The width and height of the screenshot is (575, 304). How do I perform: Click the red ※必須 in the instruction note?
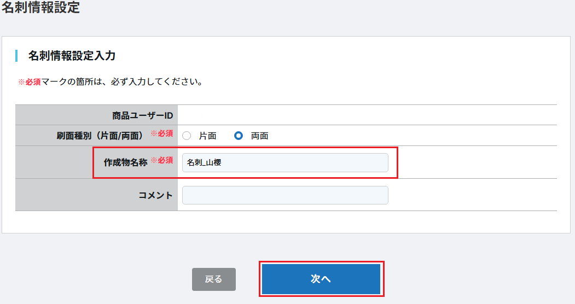(x=30, y=82)
